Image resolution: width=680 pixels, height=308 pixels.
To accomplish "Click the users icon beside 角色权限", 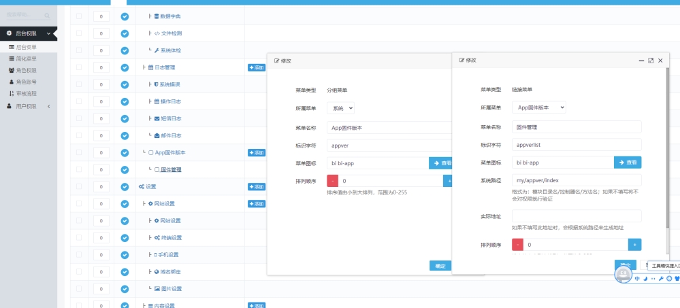I will coord(12,70).
